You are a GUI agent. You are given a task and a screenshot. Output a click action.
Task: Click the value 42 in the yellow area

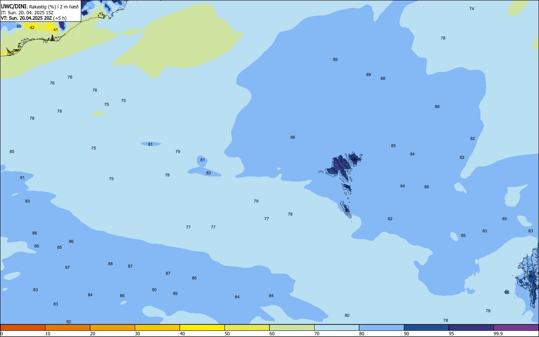click(32, 28)
